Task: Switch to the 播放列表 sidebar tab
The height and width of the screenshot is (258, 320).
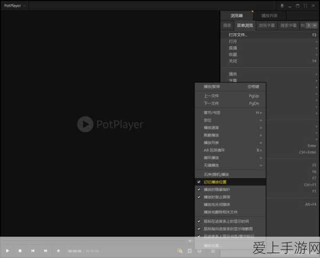Action: [269, 15]
